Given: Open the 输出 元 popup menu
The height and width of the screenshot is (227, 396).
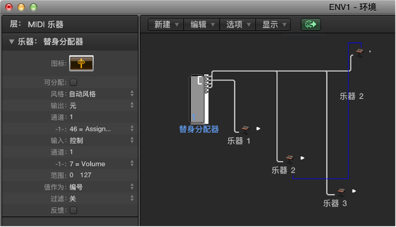Looking at the screenshot, I should [x=102, y=105].
